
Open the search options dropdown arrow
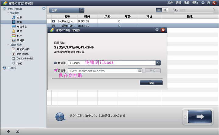(x=178, y=10)
